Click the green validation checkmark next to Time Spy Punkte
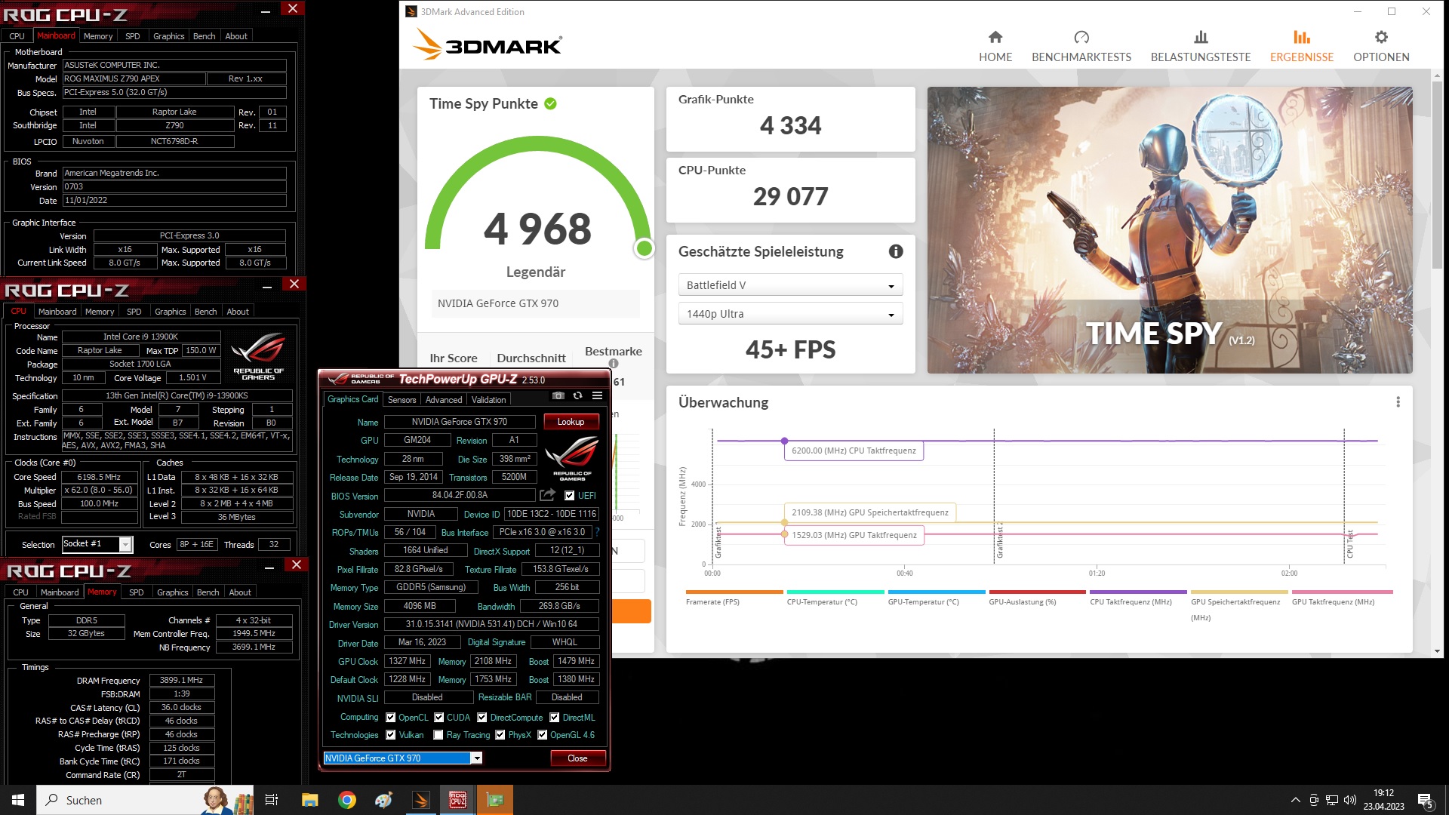Viewport: 1449px width, 815px height. point(551,103)
